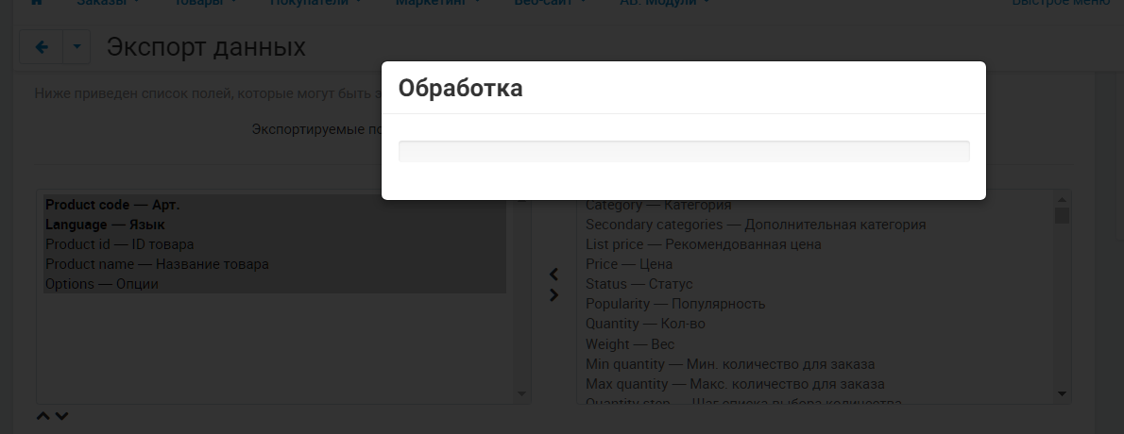Viewport: 1124px width, 434px height.
Task: Click the move-right arrow between lists
Action: tap(553, 295)
